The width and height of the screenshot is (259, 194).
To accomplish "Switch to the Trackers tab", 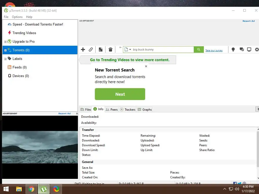I will point(127,110).
